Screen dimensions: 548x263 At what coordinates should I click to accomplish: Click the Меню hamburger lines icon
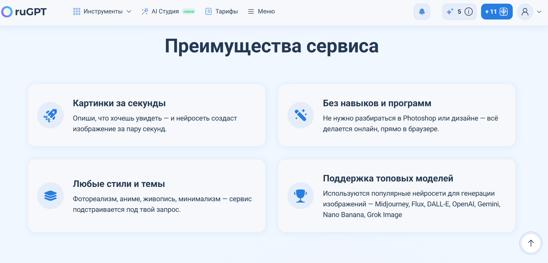(251, 11)
